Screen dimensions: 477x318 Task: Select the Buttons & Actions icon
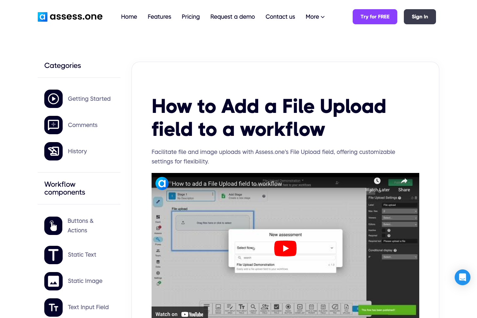(x=53, y=225)
